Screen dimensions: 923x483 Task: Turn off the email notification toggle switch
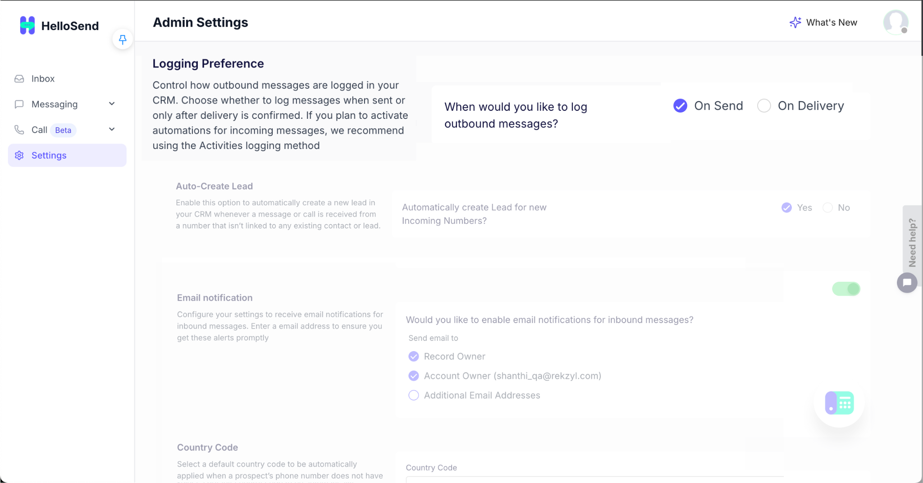846,289
